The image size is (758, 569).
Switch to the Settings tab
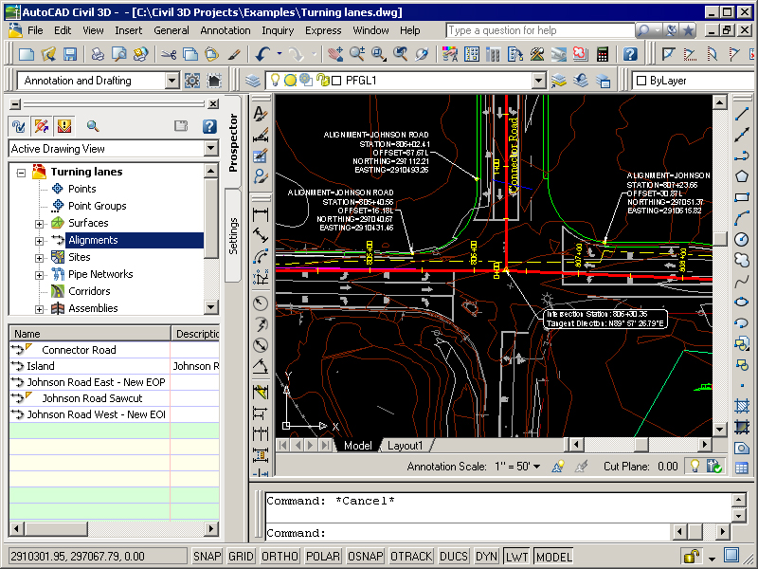tap(233, 235)
